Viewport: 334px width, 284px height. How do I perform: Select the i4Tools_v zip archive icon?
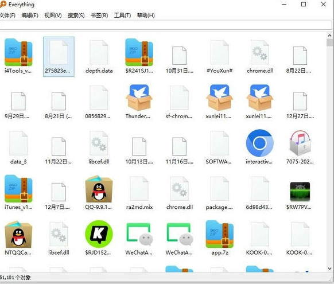[18, 52]
